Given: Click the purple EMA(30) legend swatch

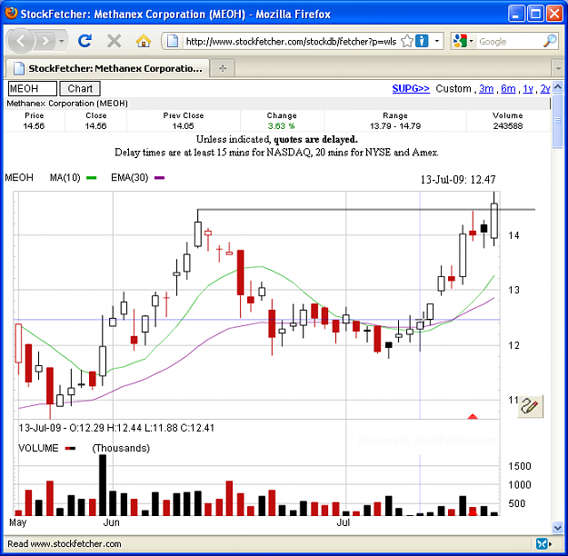Looking at the screenshot, I should [x=159, y=178].
